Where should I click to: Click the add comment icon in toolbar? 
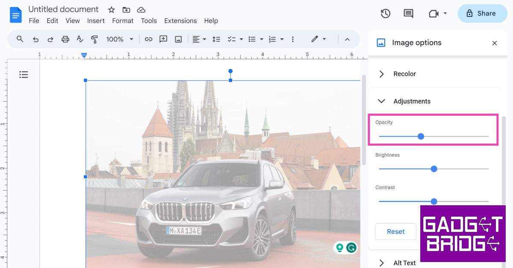[x=163, y=39]
